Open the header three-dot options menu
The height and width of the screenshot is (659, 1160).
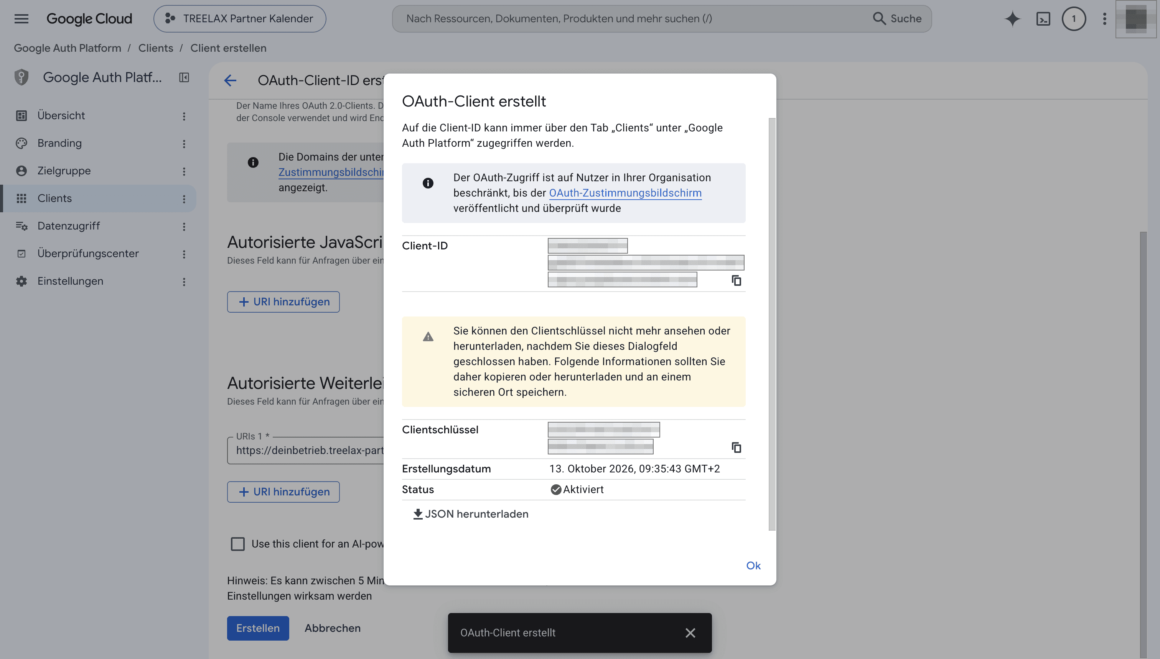click(1104, 18)
